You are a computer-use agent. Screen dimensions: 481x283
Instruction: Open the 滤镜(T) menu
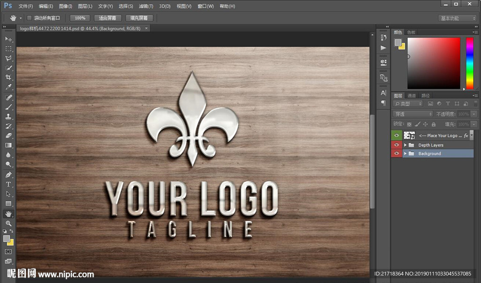tap(146, 6)
